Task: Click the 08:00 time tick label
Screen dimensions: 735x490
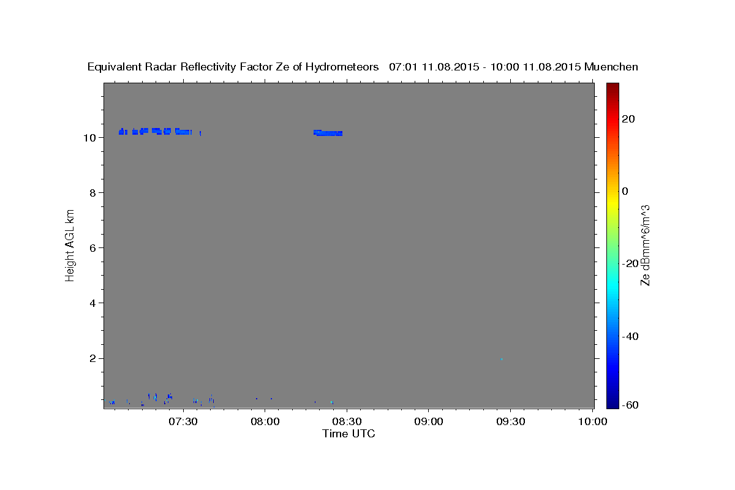Action: [265, 421]
